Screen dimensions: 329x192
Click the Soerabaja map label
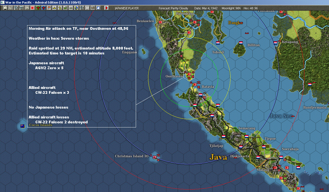pos(290,149)
